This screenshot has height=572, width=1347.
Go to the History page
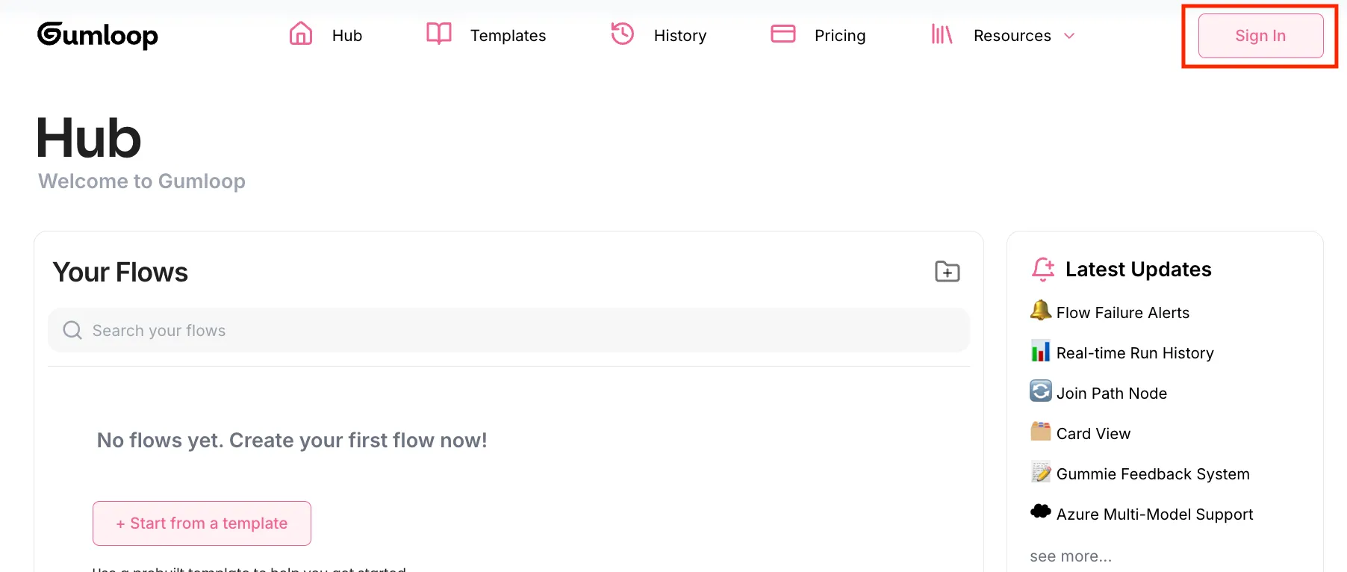[679, 36]
